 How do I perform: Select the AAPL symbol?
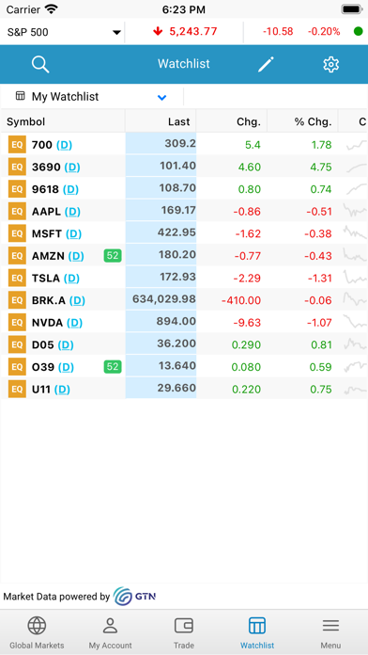(46, 212)
